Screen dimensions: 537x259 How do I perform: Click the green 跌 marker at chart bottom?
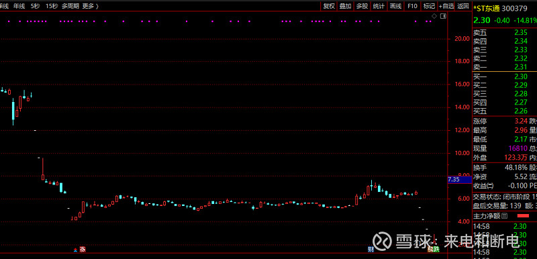[x=436, y=249]
